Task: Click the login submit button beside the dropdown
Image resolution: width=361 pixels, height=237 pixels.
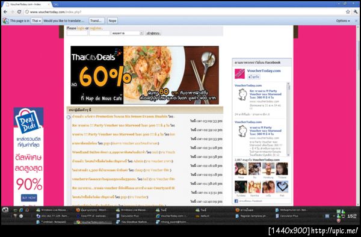Action: pyautogui.click(x=153, y=33)
